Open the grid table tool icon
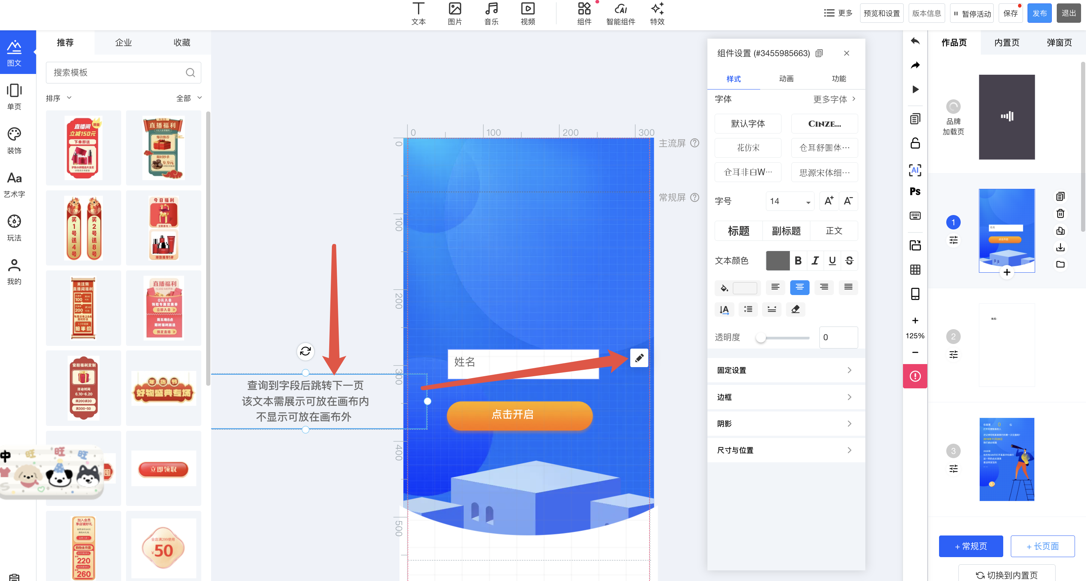The image size is (1086, 581). [x=915, y=269]
